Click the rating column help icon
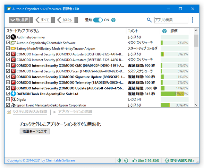The image size is (204, 168). click(x=164, y=31)
